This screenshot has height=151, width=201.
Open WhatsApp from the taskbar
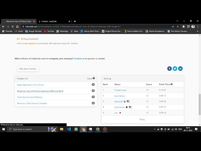76,129
